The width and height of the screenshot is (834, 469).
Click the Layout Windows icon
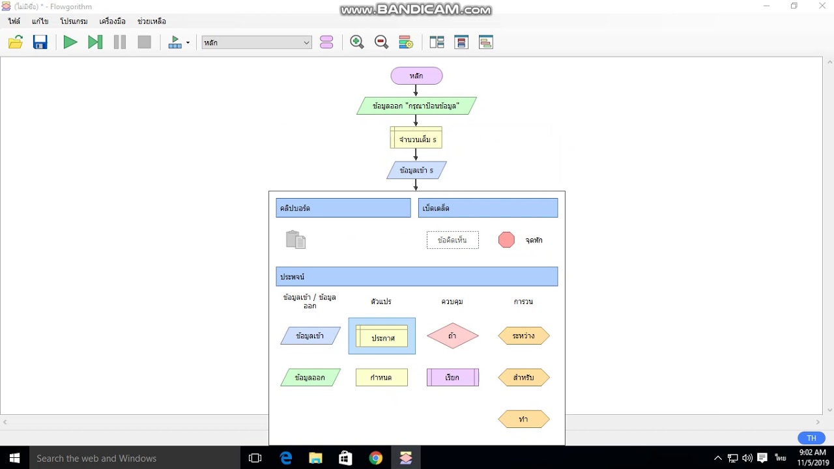437,42
